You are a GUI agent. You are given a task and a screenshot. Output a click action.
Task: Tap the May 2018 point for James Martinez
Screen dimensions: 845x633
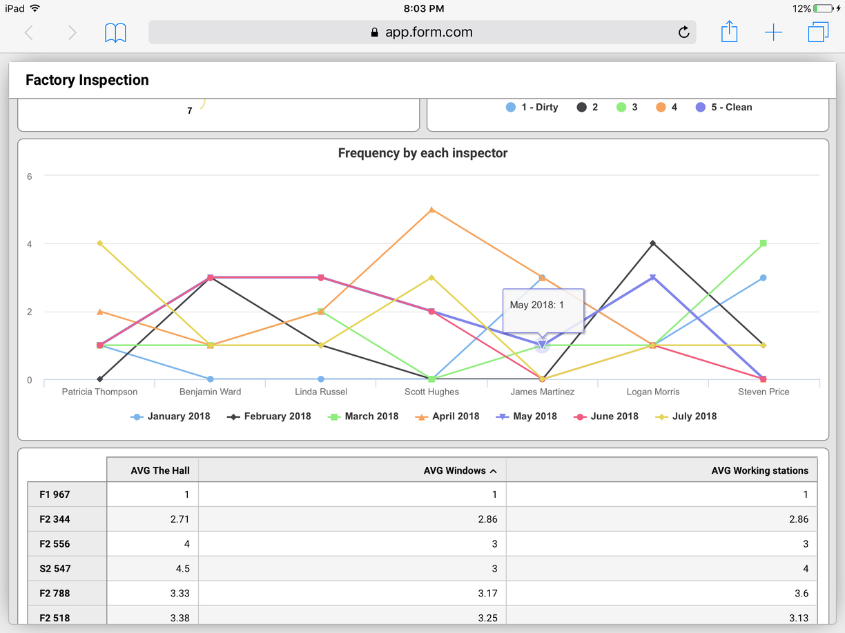pyautogui.click(x=542, y=345)
